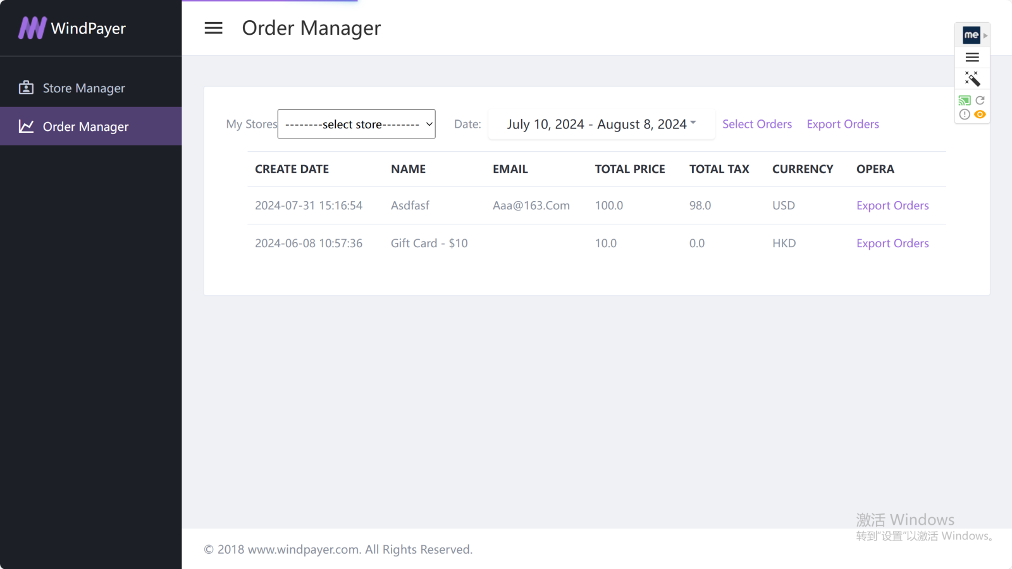Image resolution: width=1012 pixels, height=569 pixels.
Task: Click the Order Manager page title
Action: 311,28
